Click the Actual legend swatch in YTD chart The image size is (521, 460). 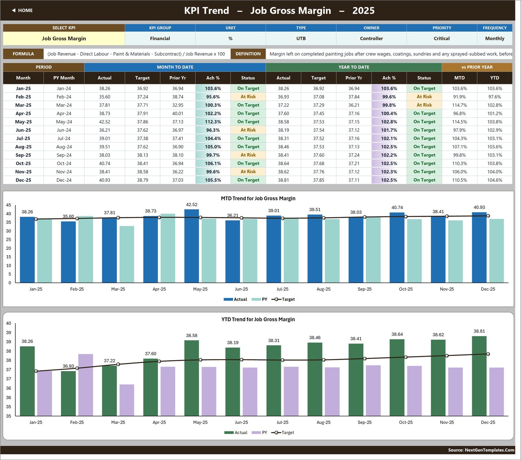tap(229, 433)
